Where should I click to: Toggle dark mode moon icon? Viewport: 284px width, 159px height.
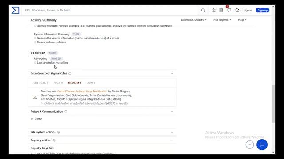(237, 10)
